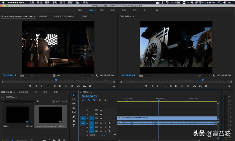The image size is (235, 141).
Task: Open Sequence 01 timeline panel menu
Action: 91,92
